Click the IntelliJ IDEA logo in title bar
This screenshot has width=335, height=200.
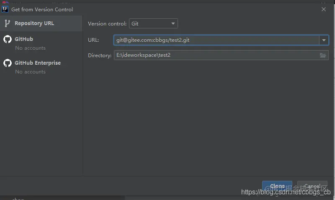click(x=5, y=9)
